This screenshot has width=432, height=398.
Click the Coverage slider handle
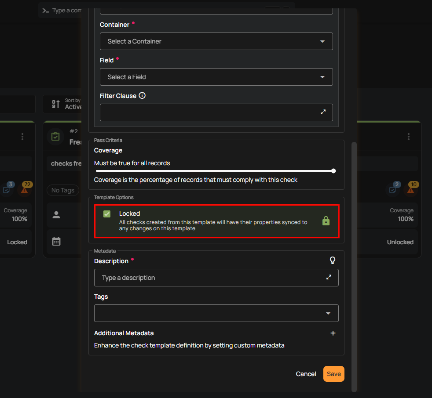[x=333, y=171]
